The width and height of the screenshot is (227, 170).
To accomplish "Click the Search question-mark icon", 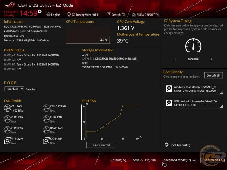I will tap(109, 15).
